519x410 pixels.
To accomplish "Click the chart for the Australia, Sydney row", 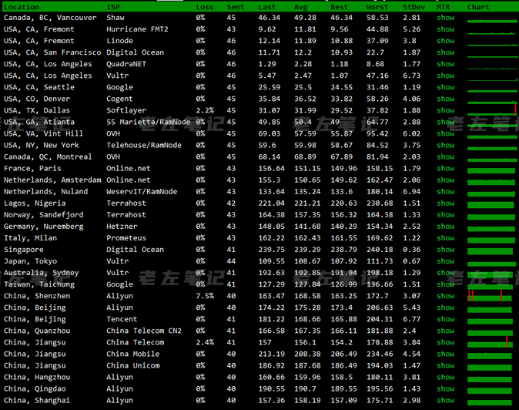I will [491, 273].
